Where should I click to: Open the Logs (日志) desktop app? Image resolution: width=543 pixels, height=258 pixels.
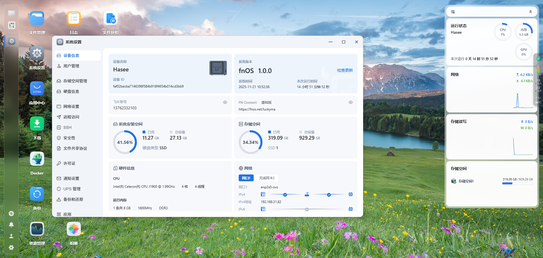point(74,19)
